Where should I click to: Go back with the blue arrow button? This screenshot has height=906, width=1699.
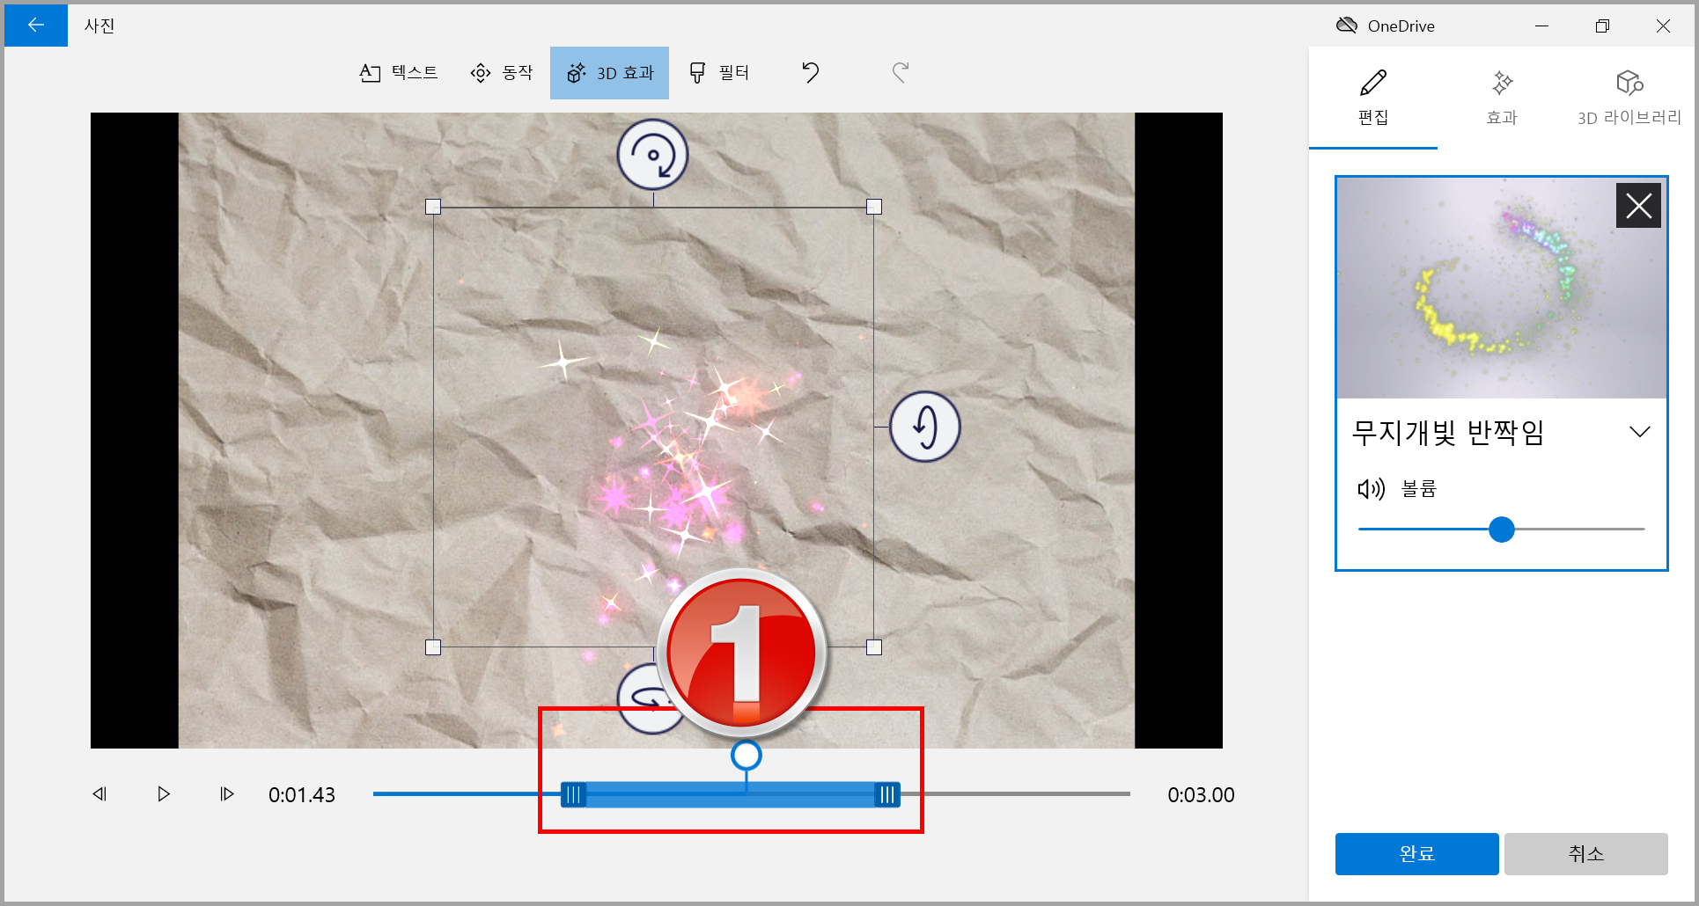click(x=36, y=26)
